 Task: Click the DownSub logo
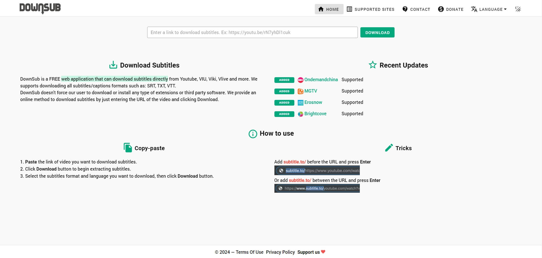pos(40,9)
